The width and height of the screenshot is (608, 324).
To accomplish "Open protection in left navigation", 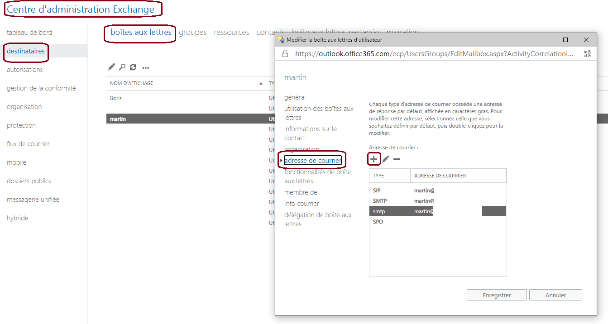I will point(21,125).
